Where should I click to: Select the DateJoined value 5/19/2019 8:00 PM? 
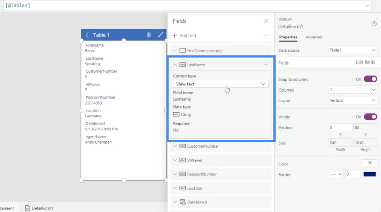point(101,129)
